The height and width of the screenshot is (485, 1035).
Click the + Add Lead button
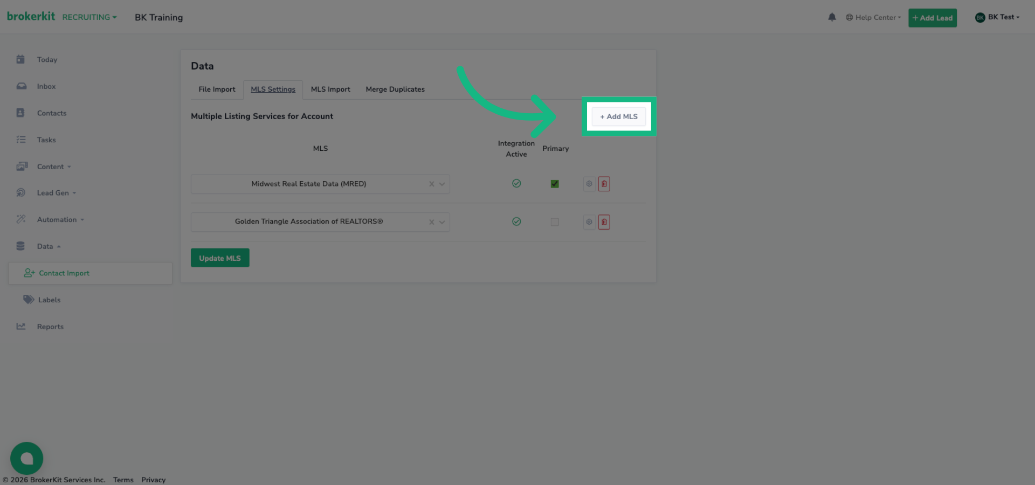[x=933, y=18]
